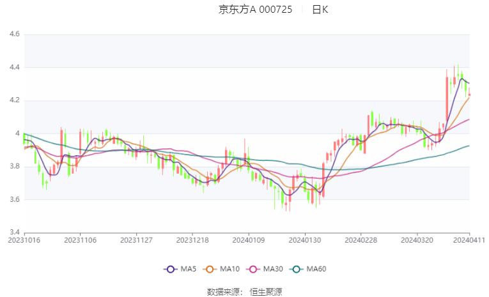Click x-axis date label 20240320
Viewport: 489px width, 297px height.
[417, 240]
